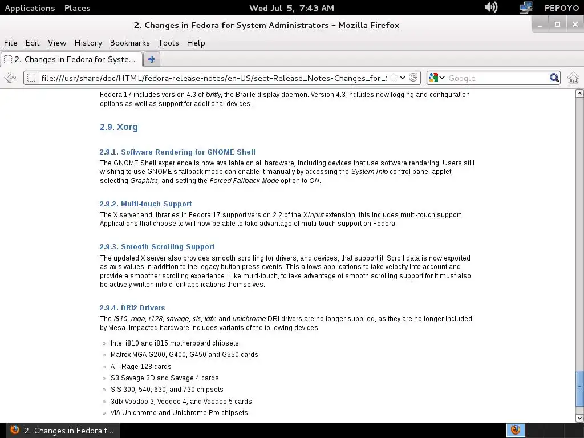Click the network status icon
The image size is (584, 438).
[526, 7]
